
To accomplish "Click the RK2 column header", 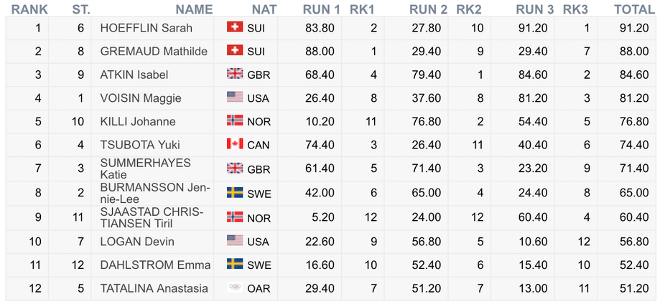I will [469, 9].
